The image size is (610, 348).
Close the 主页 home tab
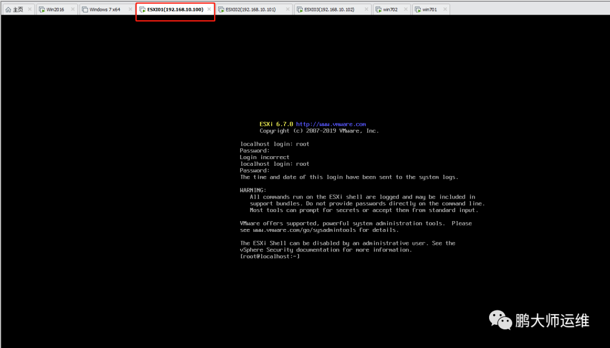[29, 10]
